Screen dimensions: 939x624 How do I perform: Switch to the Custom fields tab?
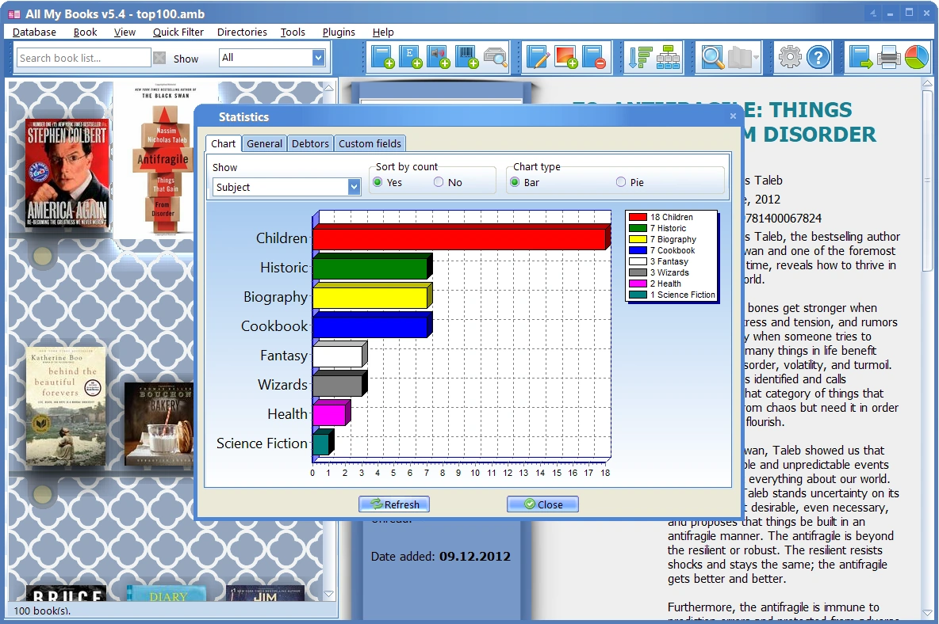click(370, 143)
